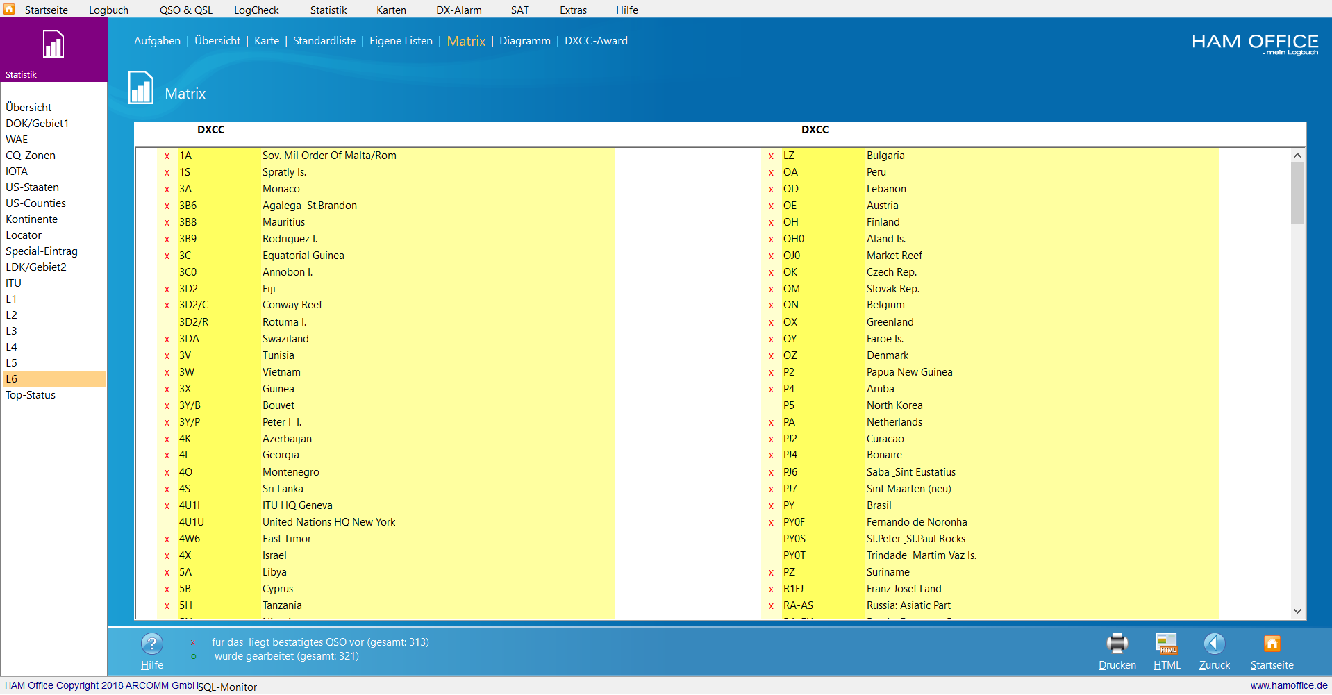
Task: Open the DXCC-Award view
Action: 595,41
